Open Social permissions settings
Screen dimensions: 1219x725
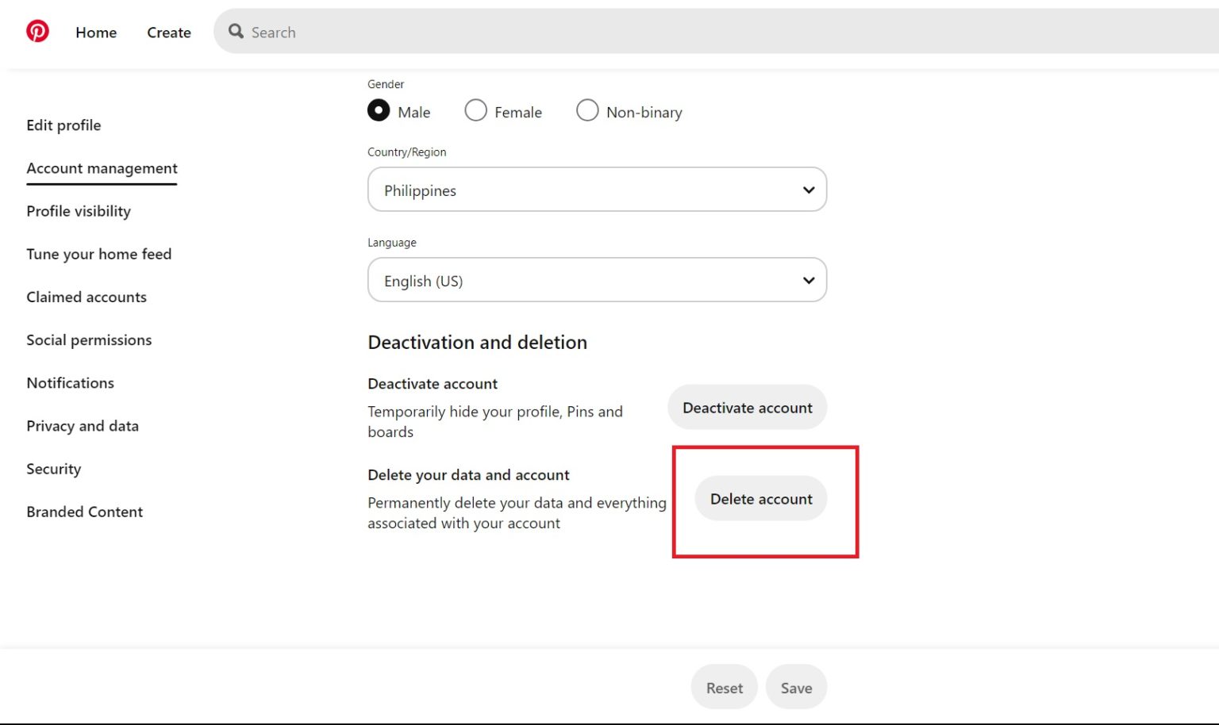(89, 339)
